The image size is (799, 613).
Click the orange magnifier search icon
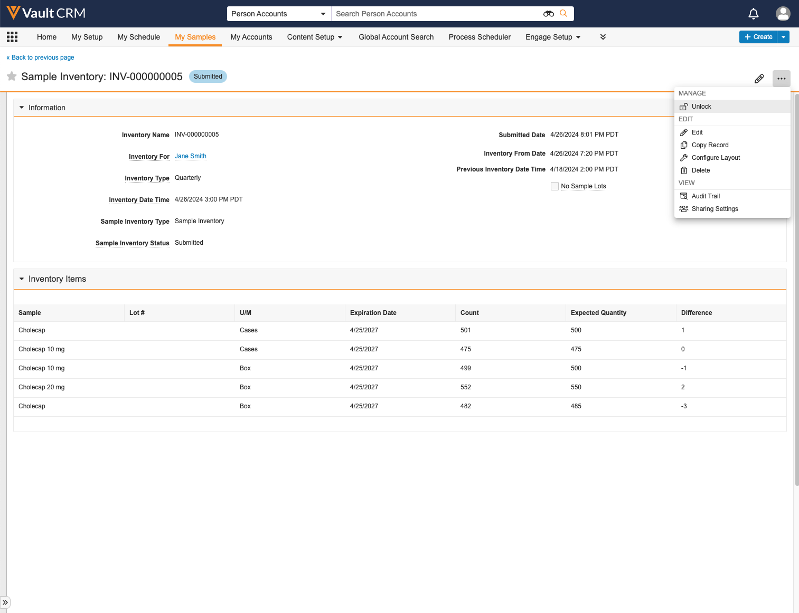click(x=563, y=14)
